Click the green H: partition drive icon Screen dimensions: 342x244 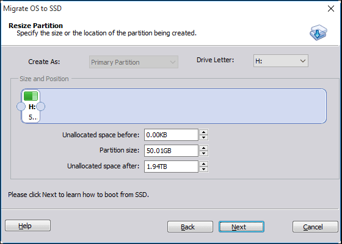click(31, 96)
